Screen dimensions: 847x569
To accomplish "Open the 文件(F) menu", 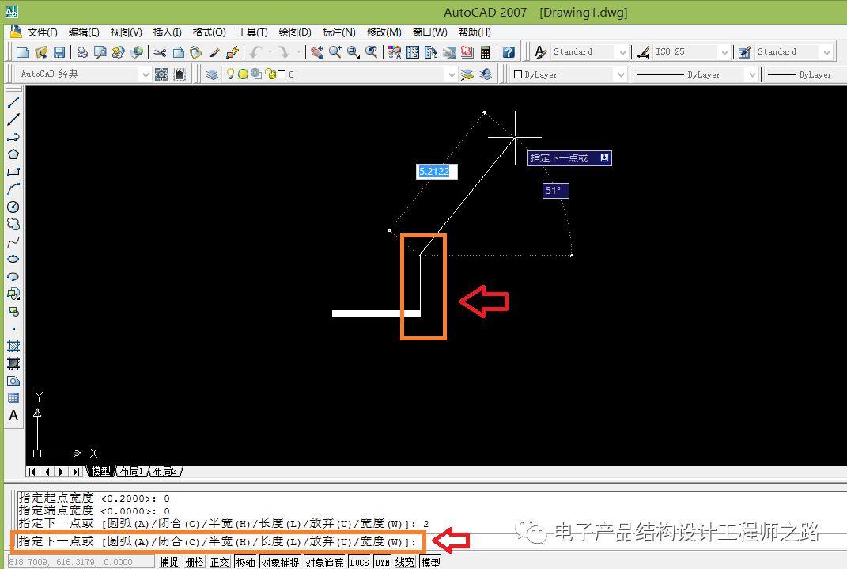I will point(42,32).
